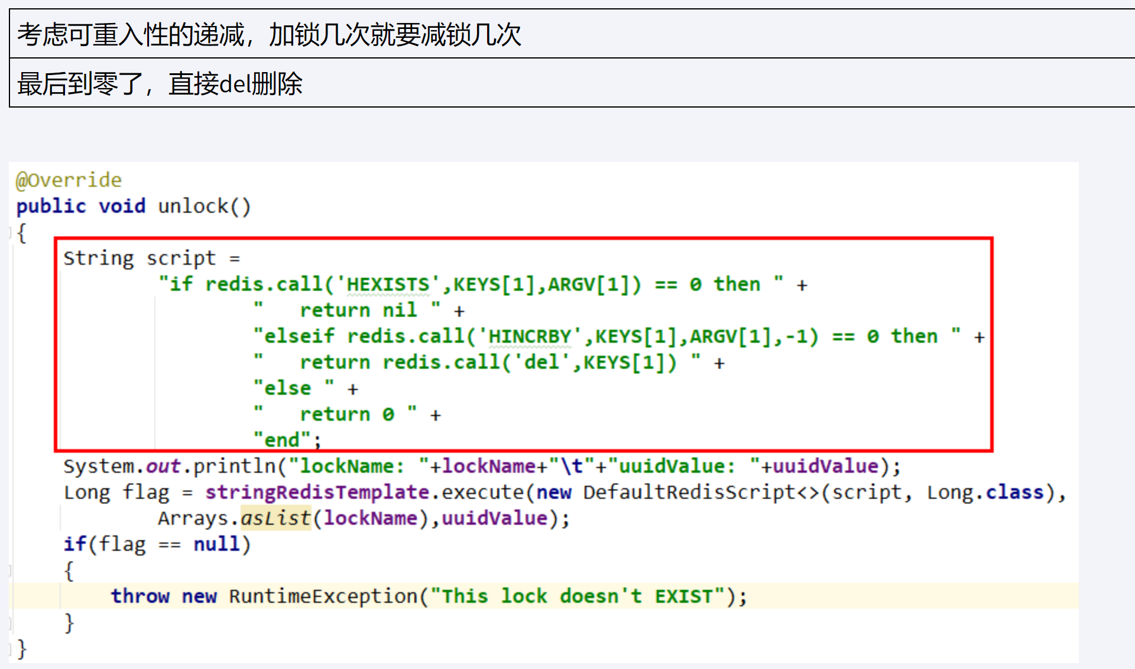Click the highlighted throw new RuntimeException line
This screenshot has height=669, width=1135.
tap(429, 596)
